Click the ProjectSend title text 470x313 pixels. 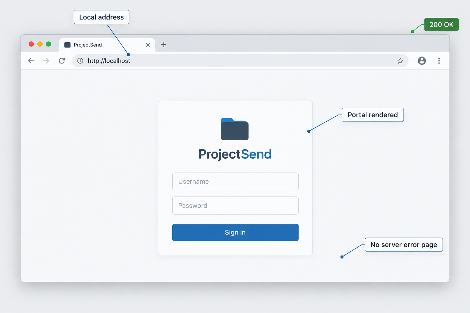(235, 154)
